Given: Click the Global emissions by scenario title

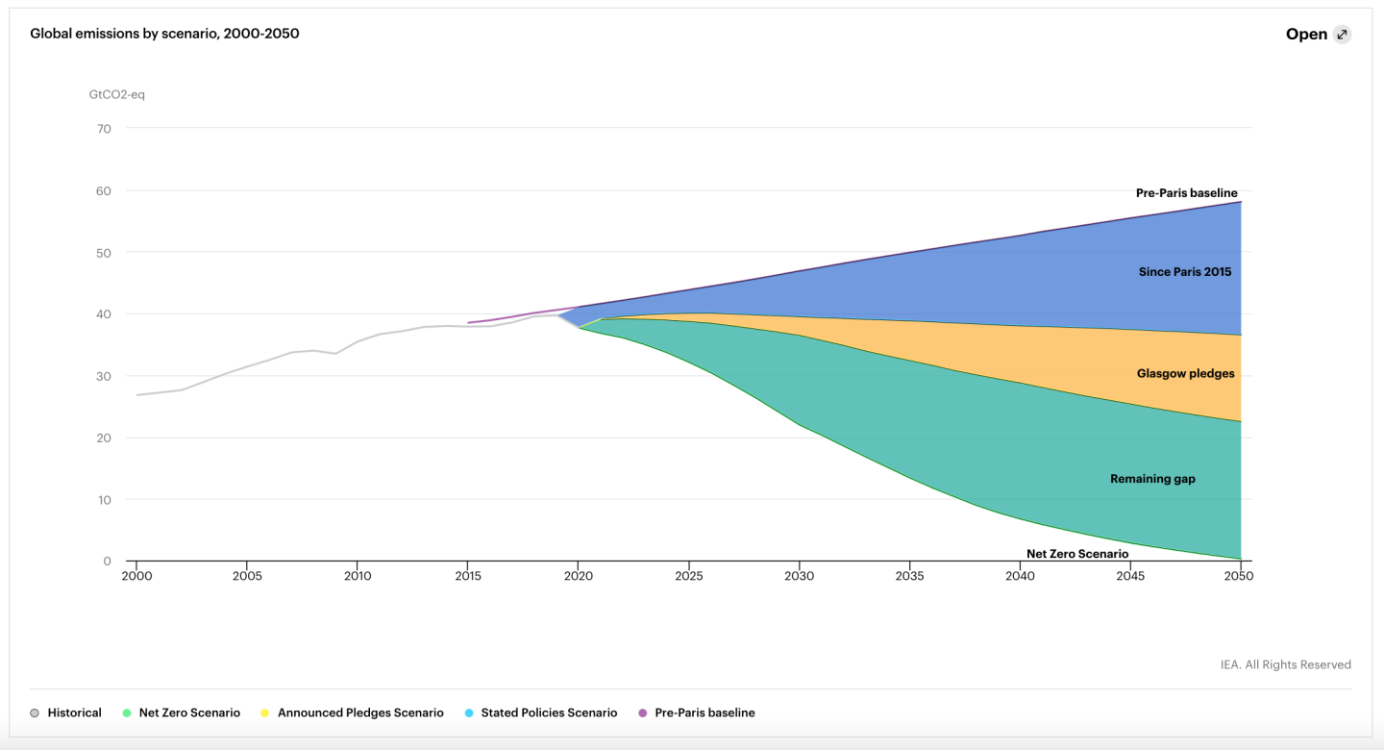Looking at the screenshot, I should pyautogui.click(x=164, y=34).
